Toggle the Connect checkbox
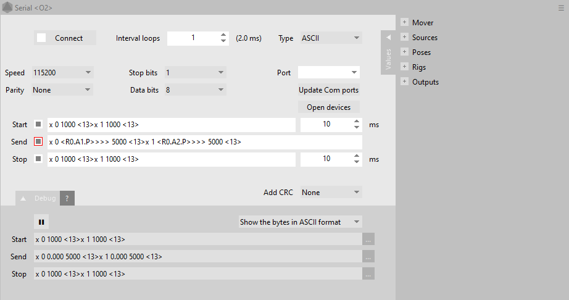The image size is (569, 300). (41, 38)
